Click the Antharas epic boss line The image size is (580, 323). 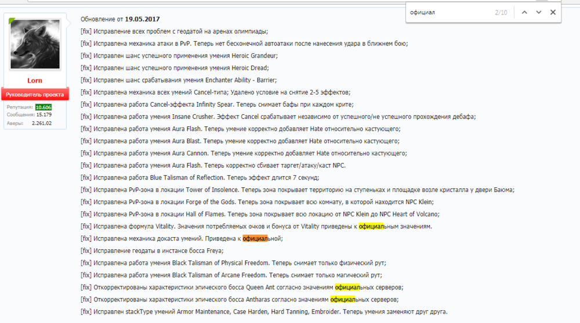point(240,300)
